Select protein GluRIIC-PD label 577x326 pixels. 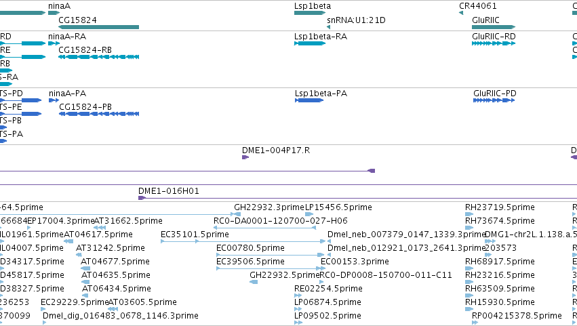(494, 94)
